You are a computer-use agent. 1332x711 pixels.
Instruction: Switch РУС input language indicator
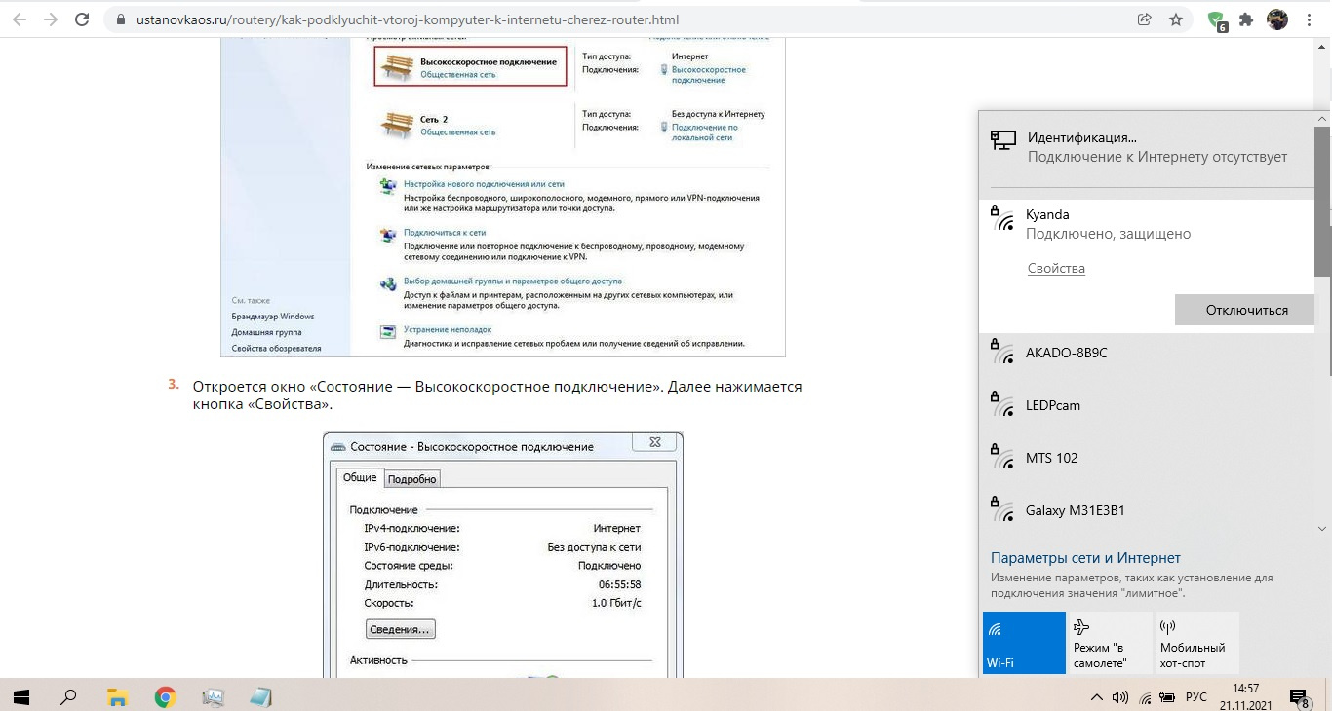tap(1196, 697)
